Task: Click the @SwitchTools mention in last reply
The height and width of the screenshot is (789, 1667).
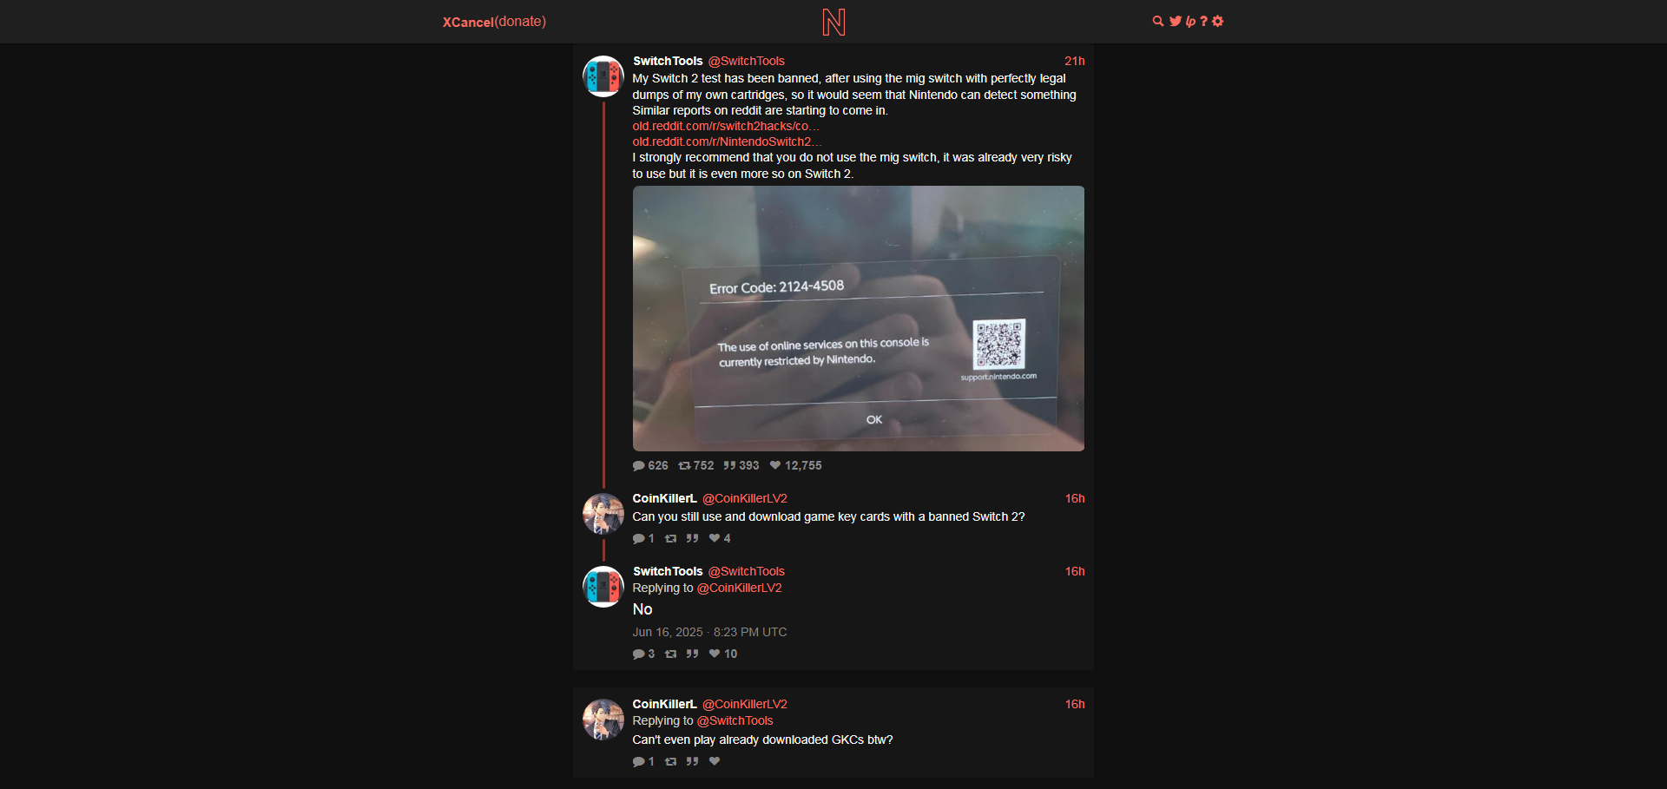Action: click(x=735, y=720)
